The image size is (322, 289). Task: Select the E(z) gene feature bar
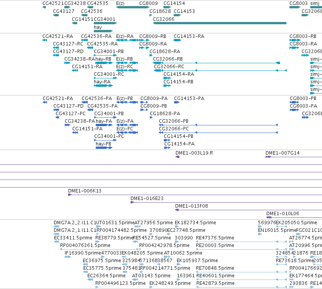point(133,7)
